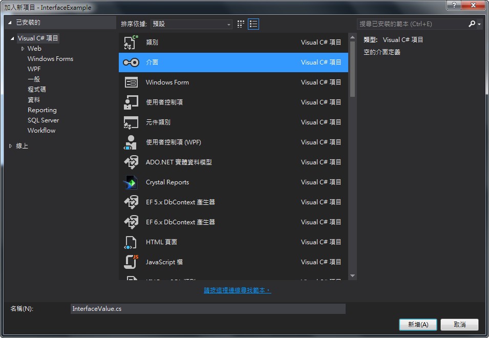Viewport: 489px width, 338px height.
Task: Switch to small icons grid view
Action: click(x=241, y=24)
